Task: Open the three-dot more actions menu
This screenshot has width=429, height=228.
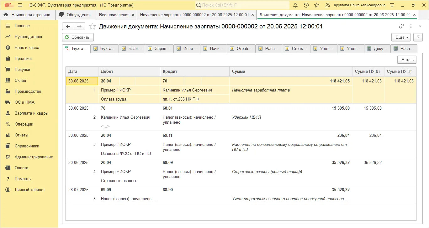Action: (x=411, y=26)
